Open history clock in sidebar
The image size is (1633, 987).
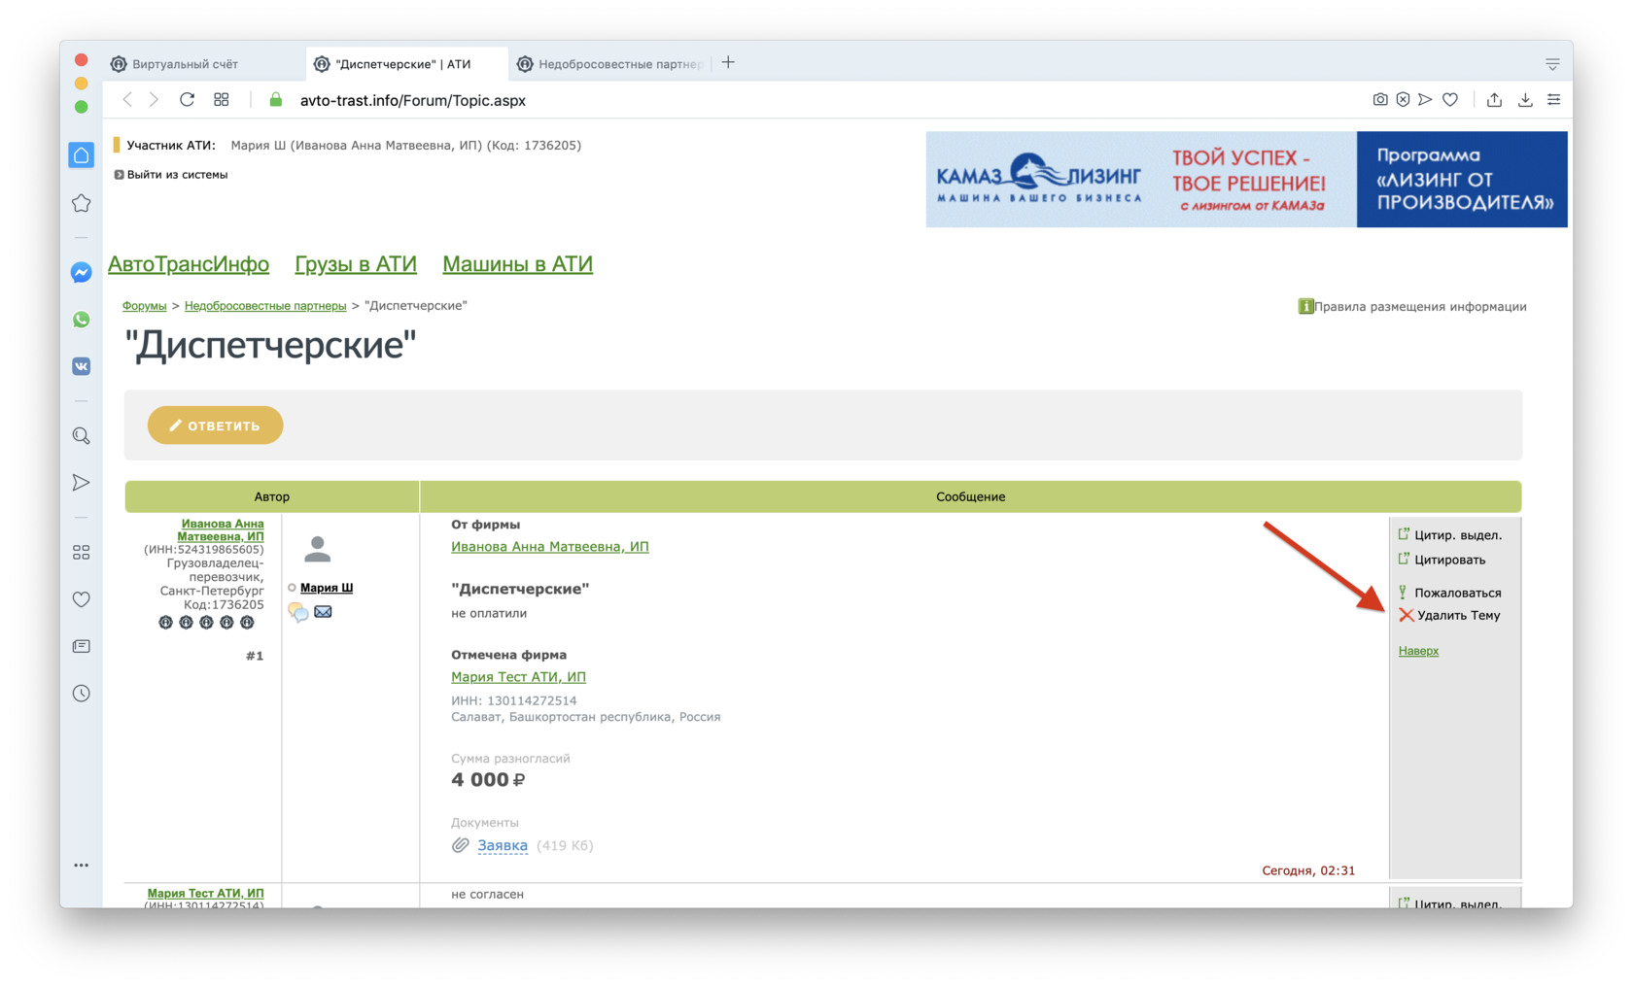tap(82, 694)
